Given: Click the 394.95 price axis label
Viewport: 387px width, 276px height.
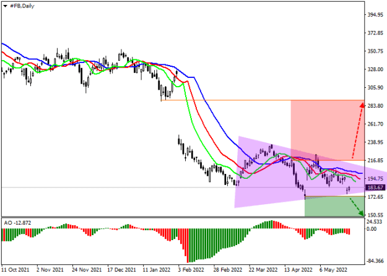Looking at the screenshot, I should pos(375,15).
